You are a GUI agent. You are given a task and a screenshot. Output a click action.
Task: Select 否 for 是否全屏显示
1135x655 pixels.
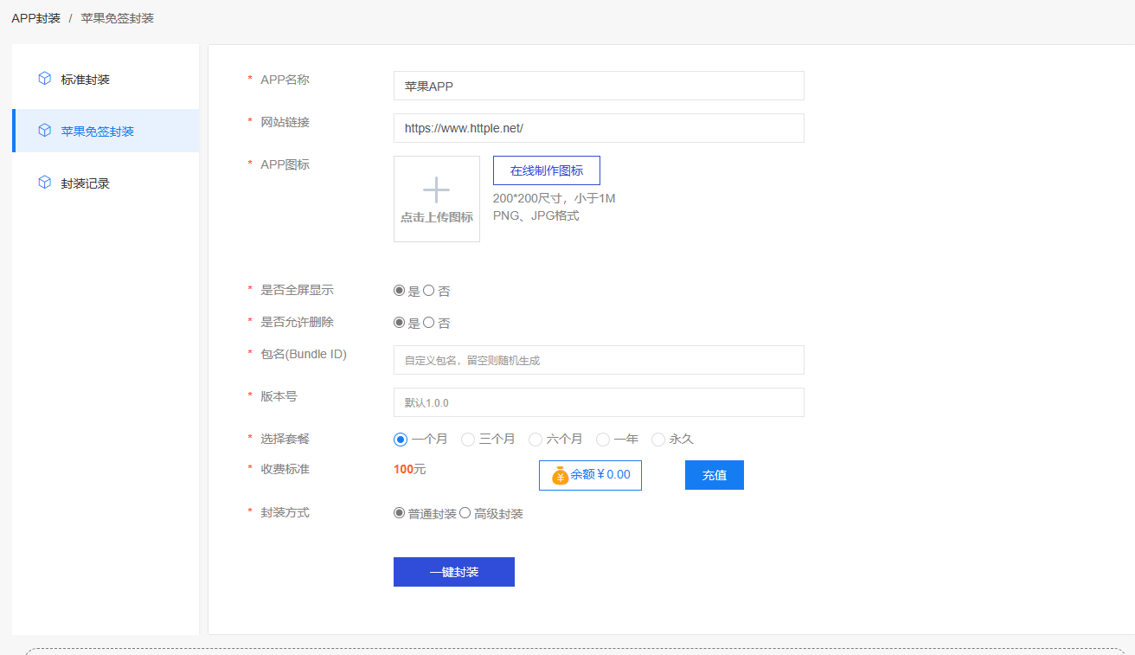point(428,291)
